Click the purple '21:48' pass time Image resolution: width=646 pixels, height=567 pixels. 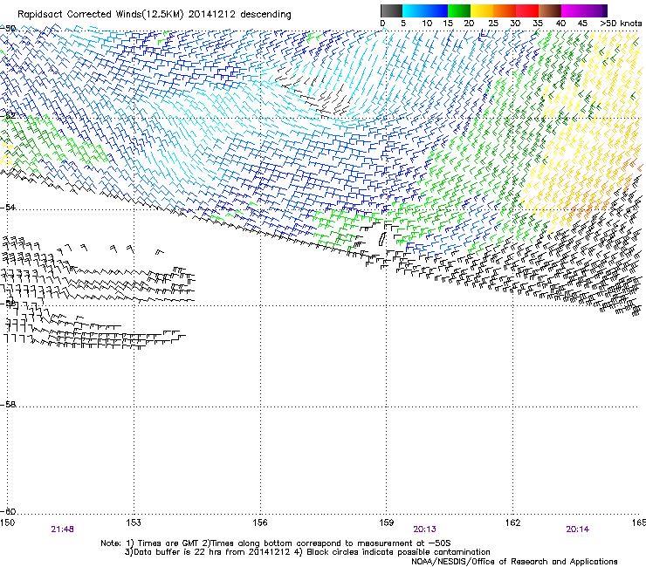[62, 529]
